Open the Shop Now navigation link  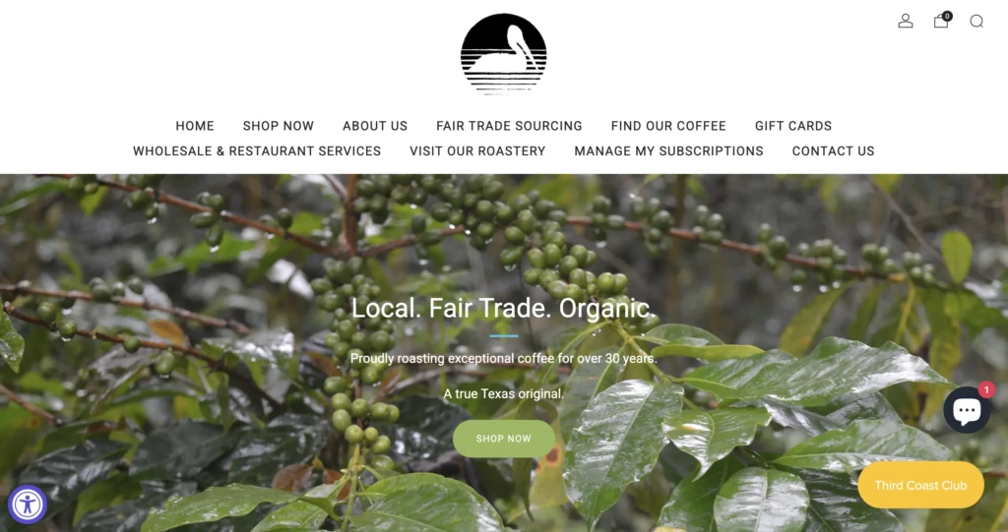(279, 126)
